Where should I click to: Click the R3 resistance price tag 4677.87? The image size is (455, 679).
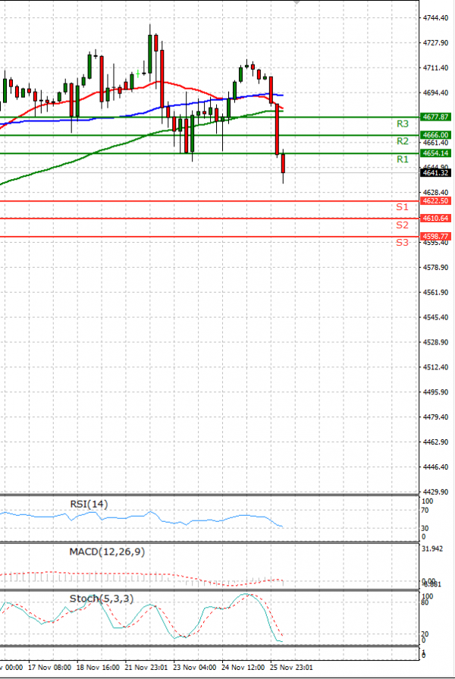[435, 117]
